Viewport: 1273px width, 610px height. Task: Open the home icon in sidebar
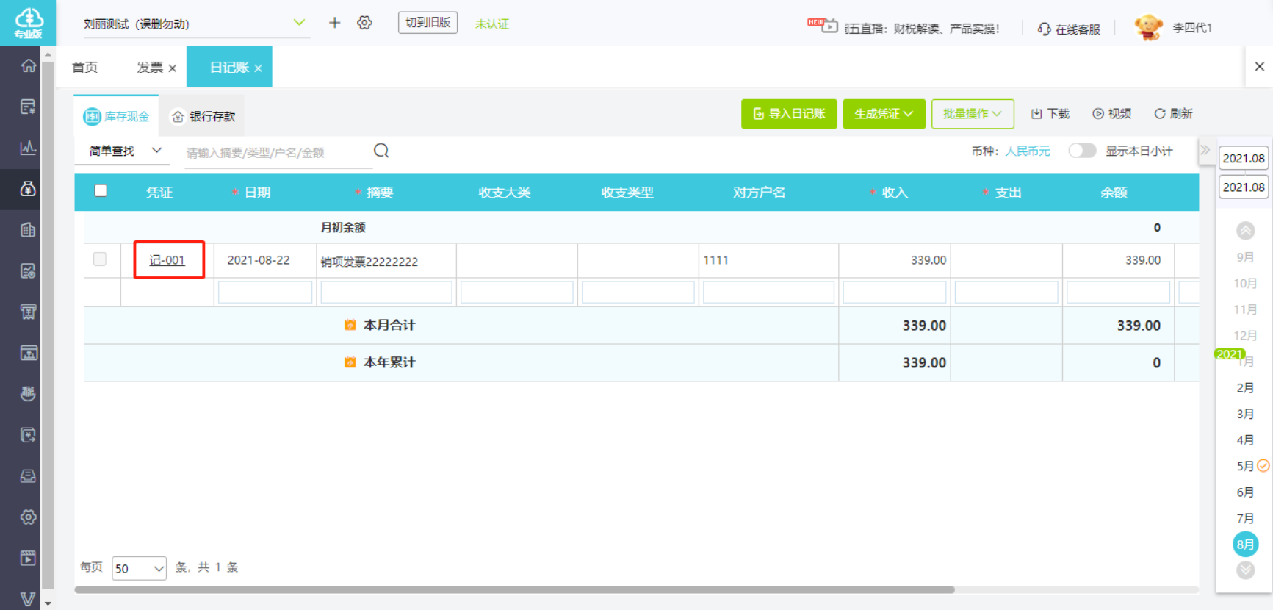pyautogui.click(x=28, y=65)
